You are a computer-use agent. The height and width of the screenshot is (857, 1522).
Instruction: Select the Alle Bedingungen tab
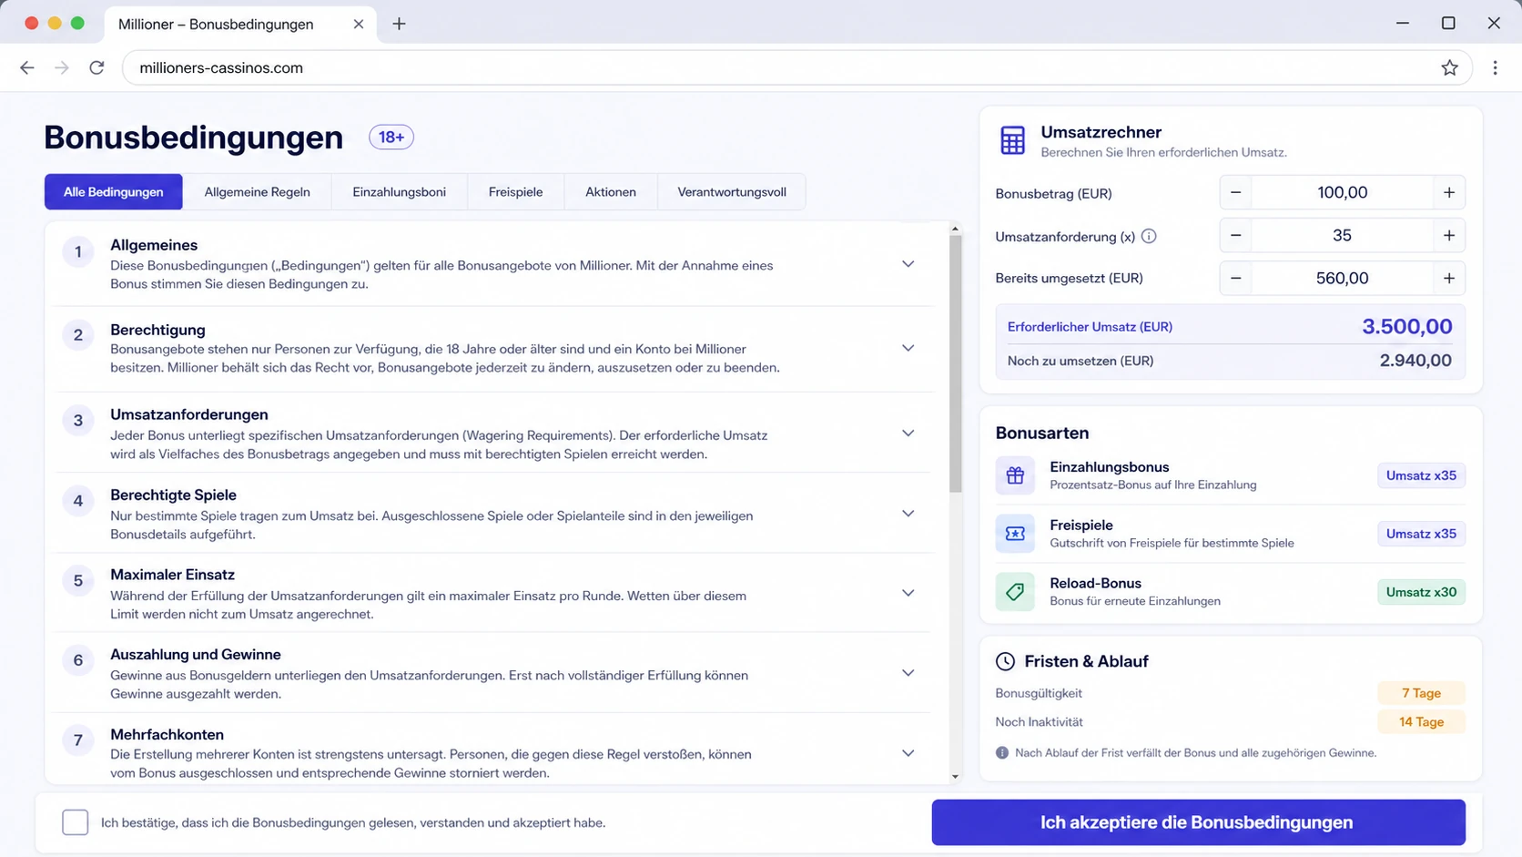tap(114, 192)
